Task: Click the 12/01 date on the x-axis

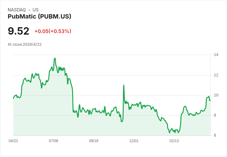Action: [134, 141]
